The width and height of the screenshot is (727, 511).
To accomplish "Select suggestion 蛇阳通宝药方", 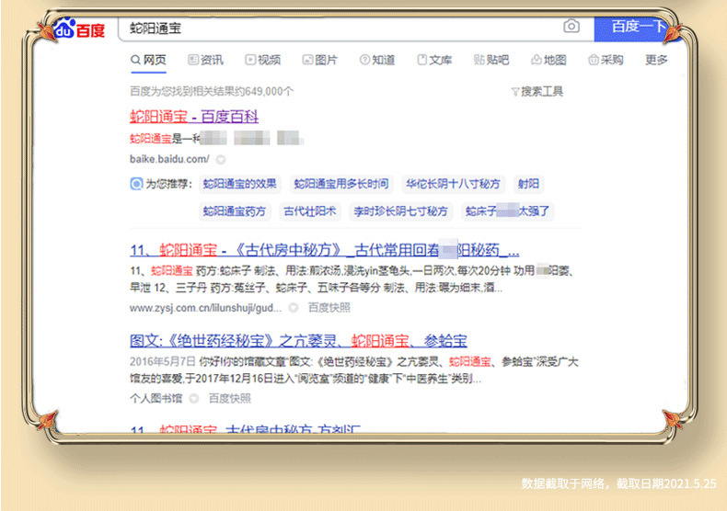I will pos(235,211).
